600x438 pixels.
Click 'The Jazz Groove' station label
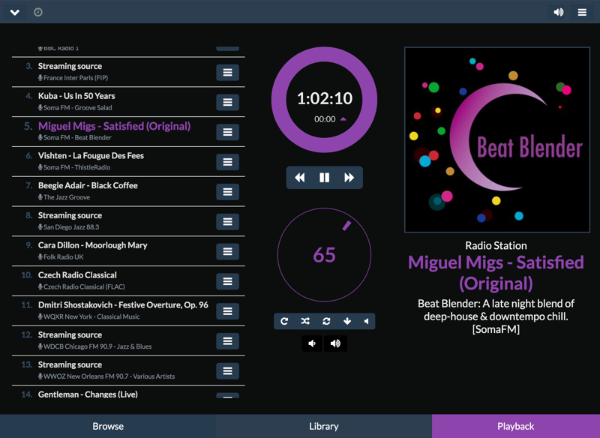67,197
